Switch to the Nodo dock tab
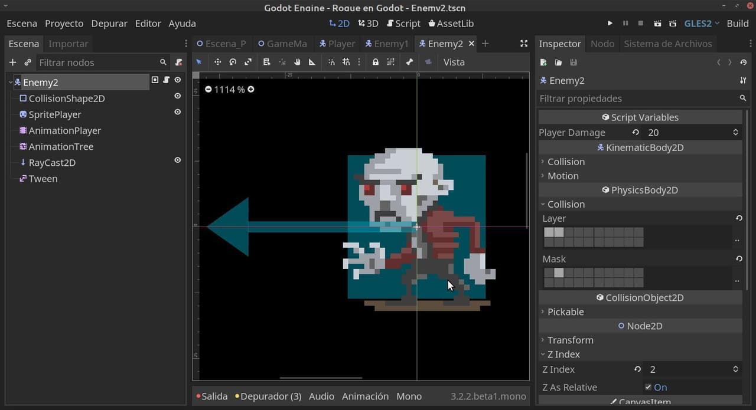Image resolution: width=756 pixels, height=410 pixels. (602, 44)
